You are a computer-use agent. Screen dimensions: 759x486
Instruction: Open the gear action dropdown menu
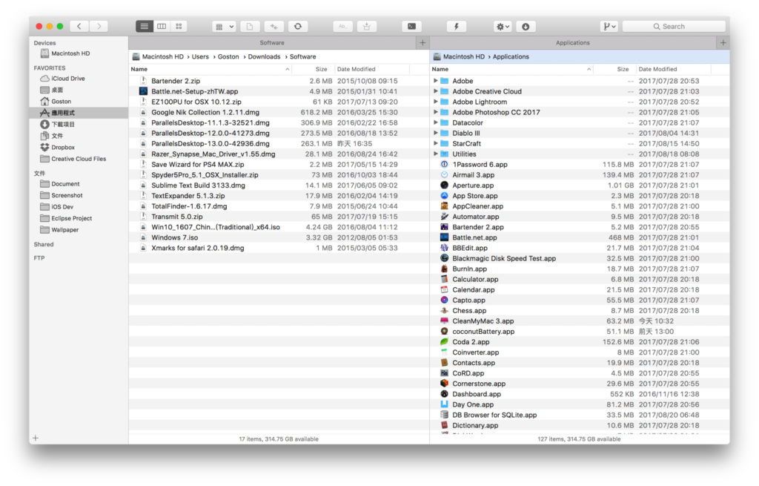tap(503, 27)
